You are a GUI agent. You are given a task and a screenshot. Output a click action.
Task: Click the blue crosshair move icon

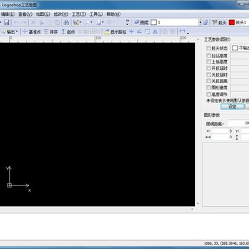click(x=131, y=32)
